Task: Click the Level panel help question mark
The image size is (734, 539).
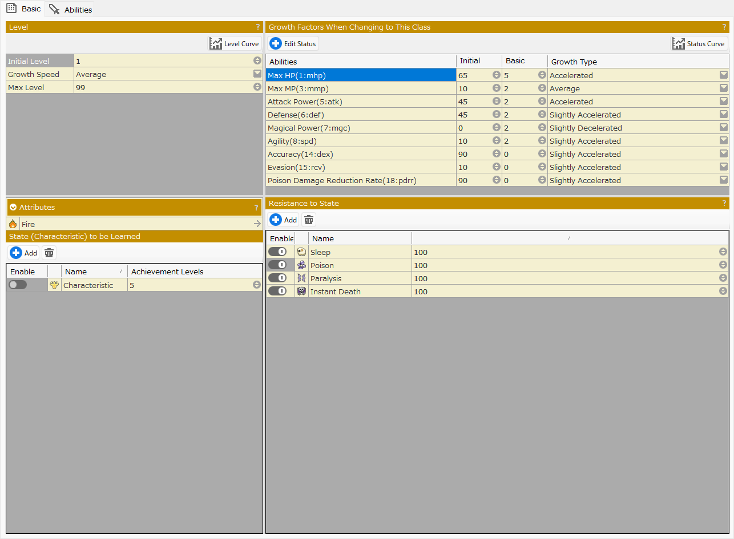Action: pos(258,27)
